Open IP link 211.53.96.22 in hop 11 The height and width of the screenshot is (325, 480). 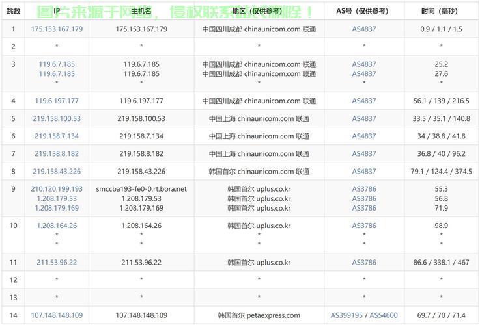(57, 263)
